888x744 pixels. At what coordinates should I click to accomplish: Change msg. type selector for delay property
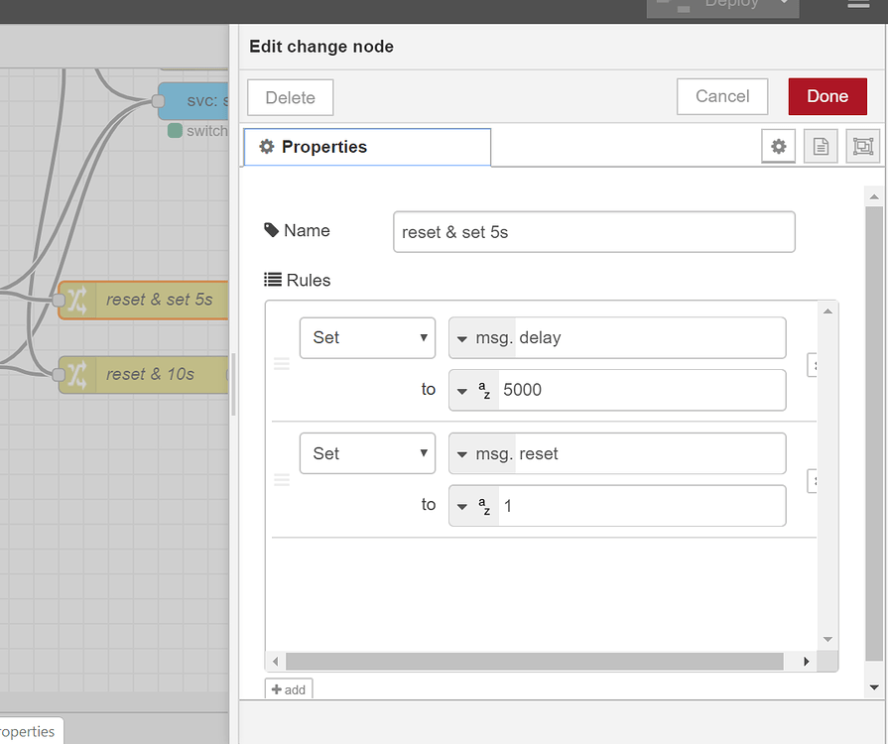[x=482, y=337]
